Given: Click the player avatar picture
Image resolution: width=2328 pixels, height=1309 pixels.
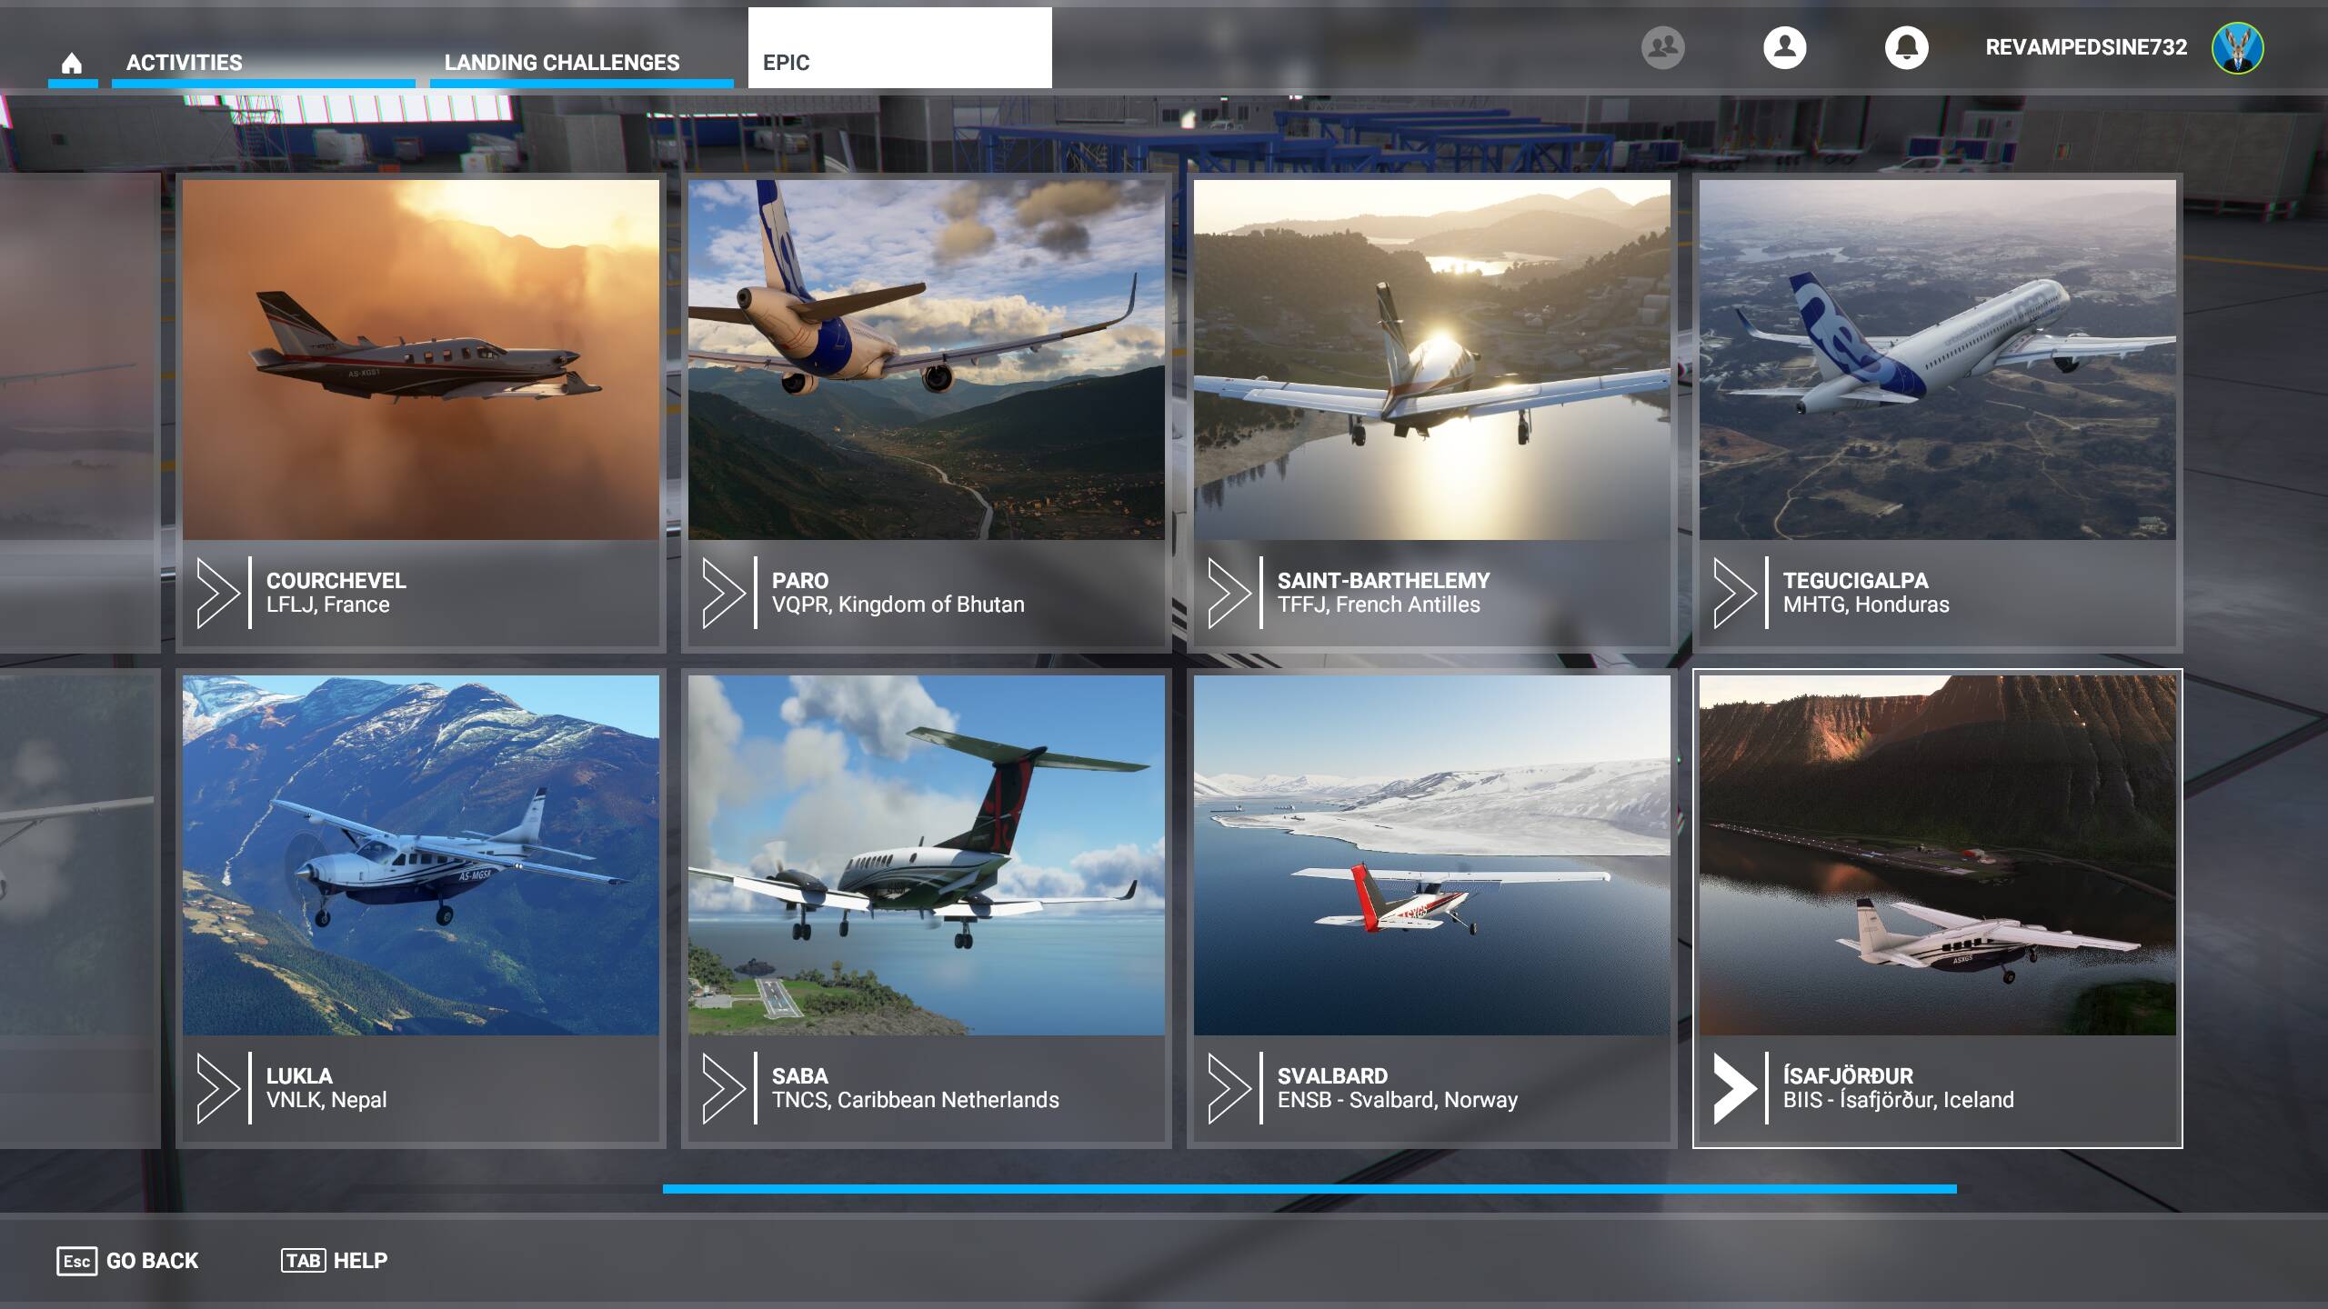Looking at the screenshot, I should [x=2237, y=47].
